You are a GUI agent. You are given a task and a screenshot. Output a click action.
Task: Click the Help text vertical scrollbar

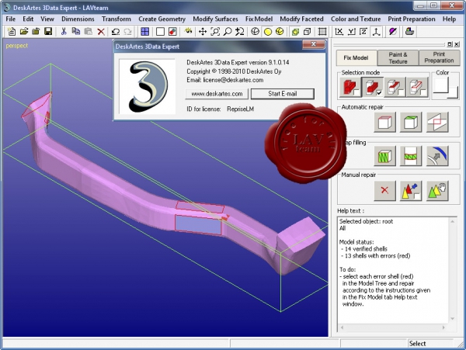[x=452, y=270]
